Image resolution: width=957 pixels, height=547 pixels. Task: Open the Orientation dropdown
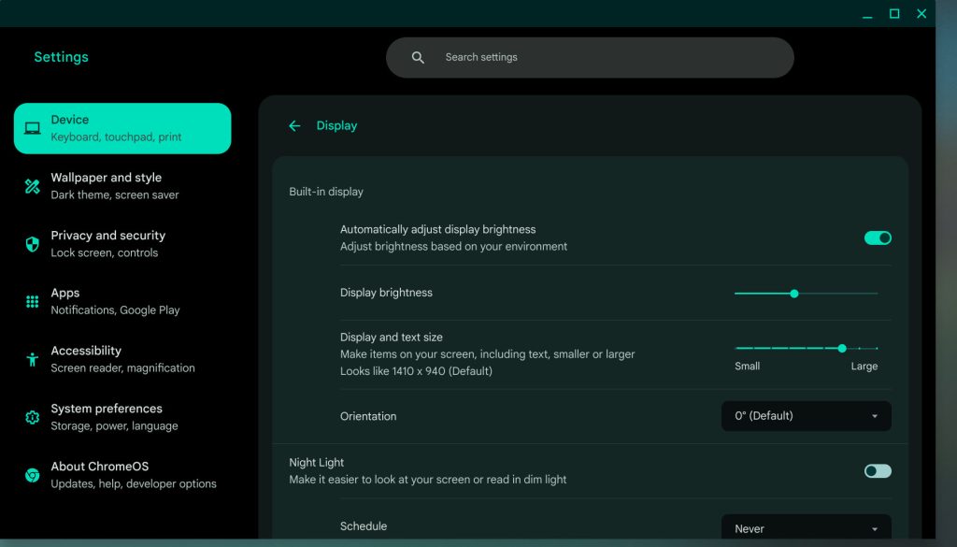pos(806,416)
